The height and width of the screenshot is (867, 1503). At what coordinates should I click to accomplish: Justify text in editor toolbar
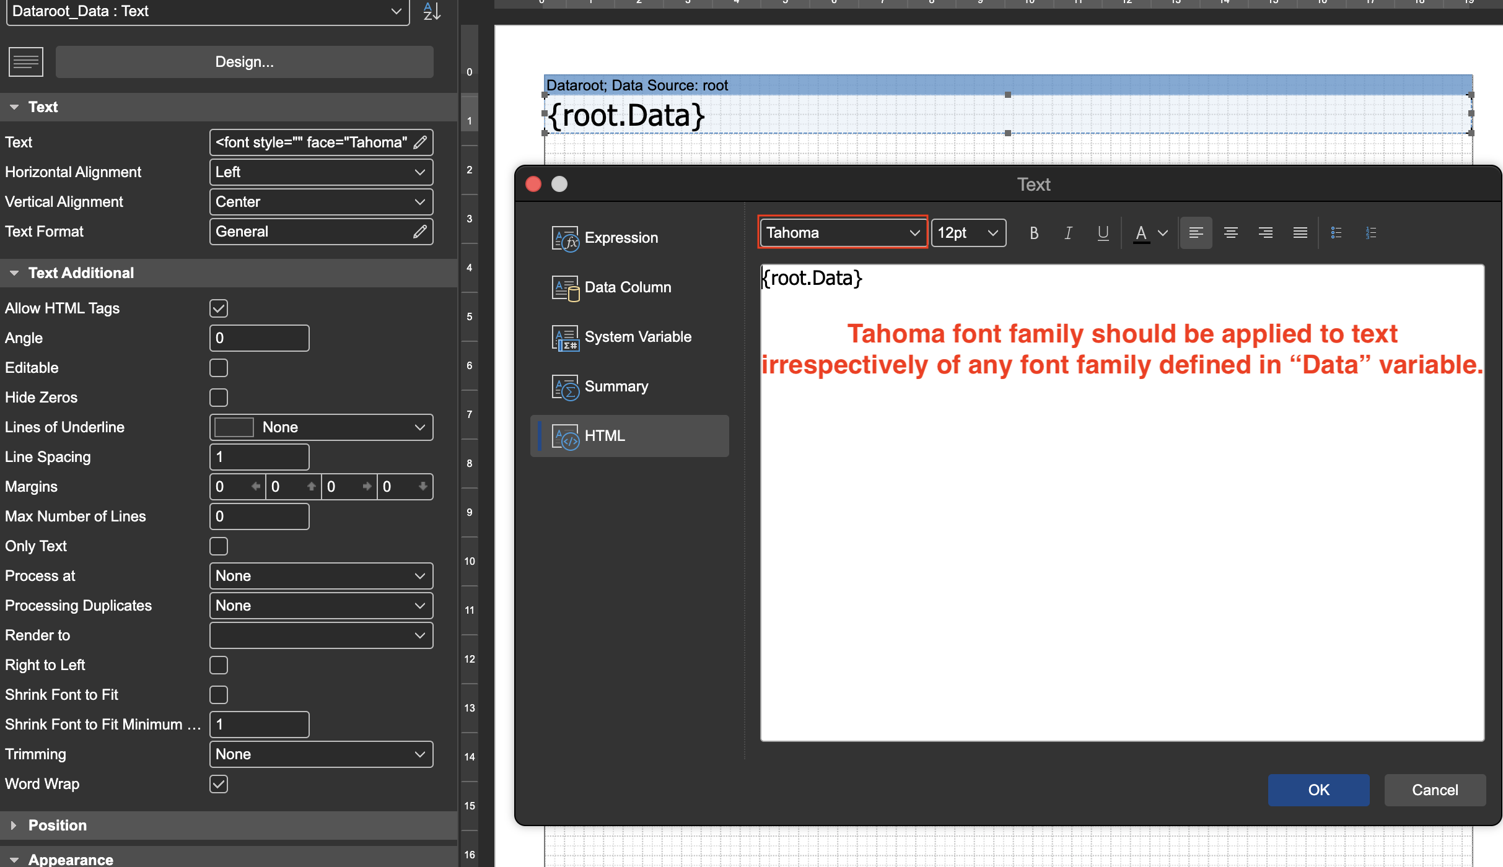[1300, 233]
